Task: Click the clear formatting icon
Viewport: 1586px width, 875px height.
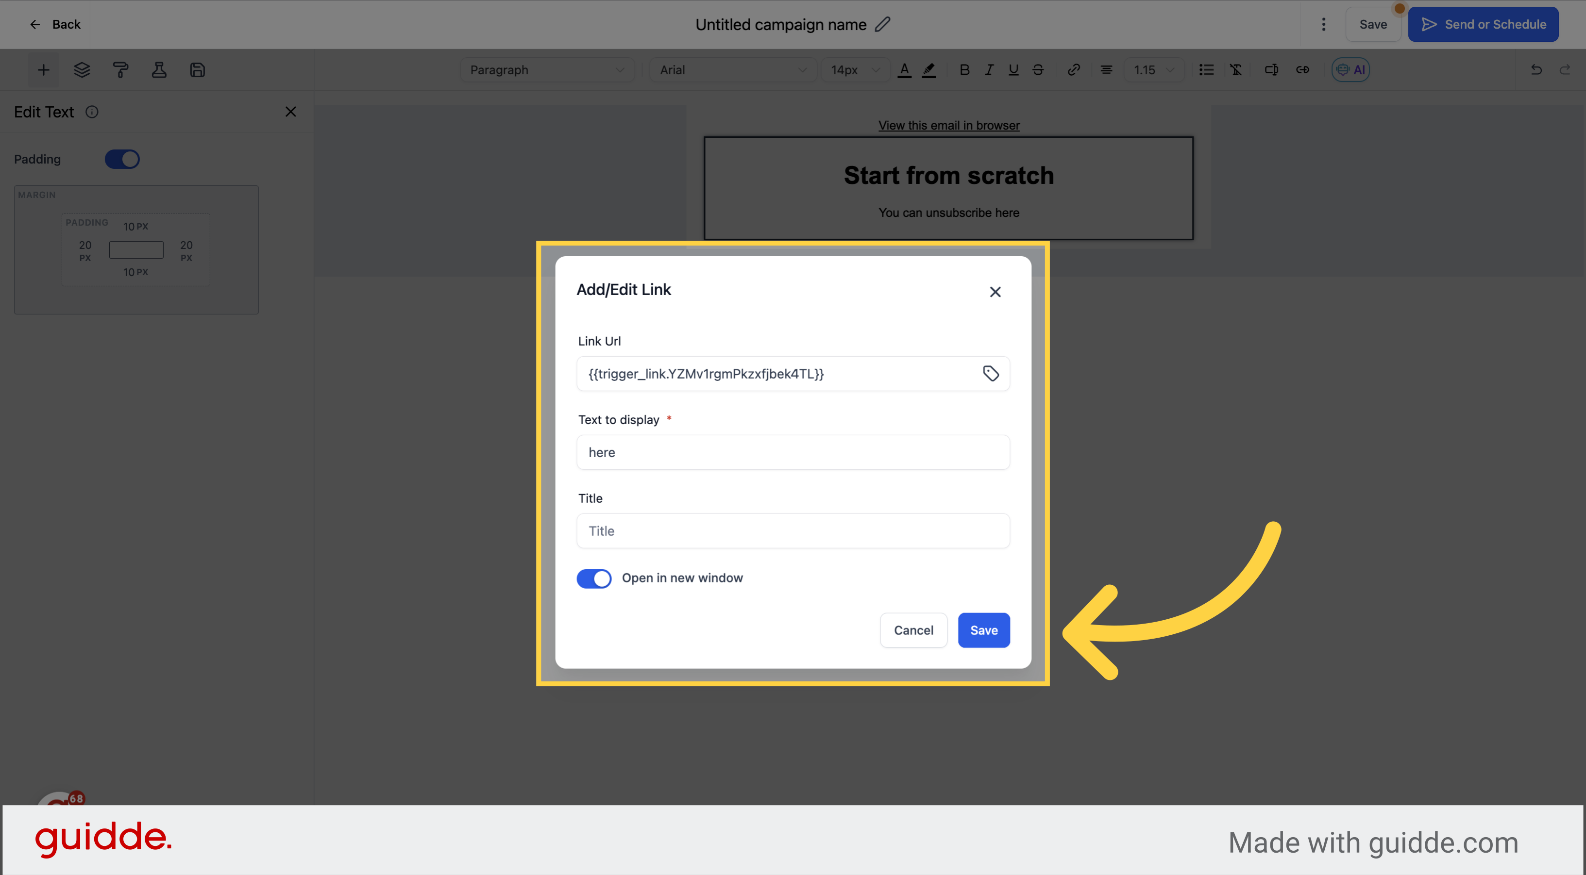Action: pyautogui.click(x=1236, y=70)
